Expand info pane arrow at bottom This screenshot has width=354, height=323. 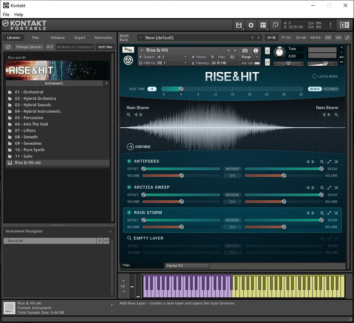[112, 304]
